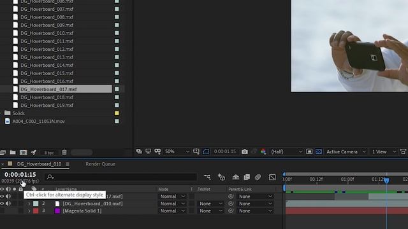This screenshot has width=408, height=229.
Task: Open Composition Mini-Flowchart
Action: pyautogui.click(x=207, y=177)
